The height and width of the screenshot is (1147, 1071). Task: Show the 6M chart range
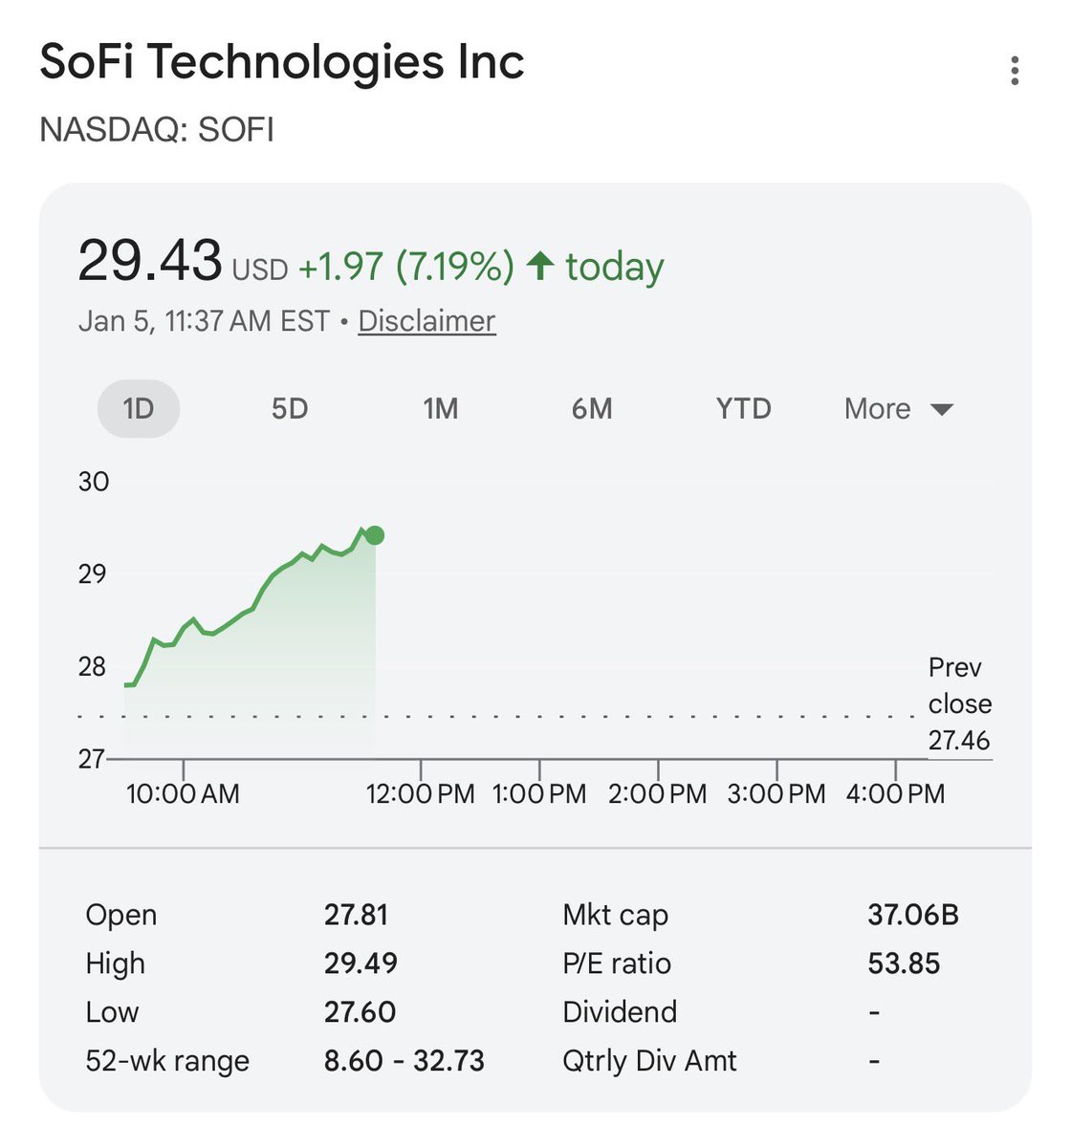[592, 409]
